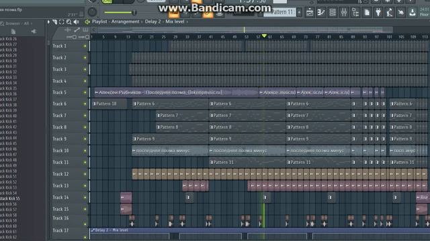Select Kick 26 in browser list
Viewport: 430px width, 241px height.
pos(9,39)
